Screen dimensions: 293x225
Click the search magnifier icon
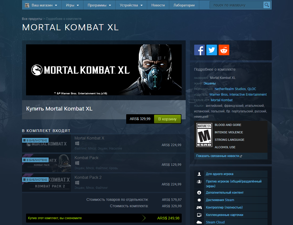267,5
